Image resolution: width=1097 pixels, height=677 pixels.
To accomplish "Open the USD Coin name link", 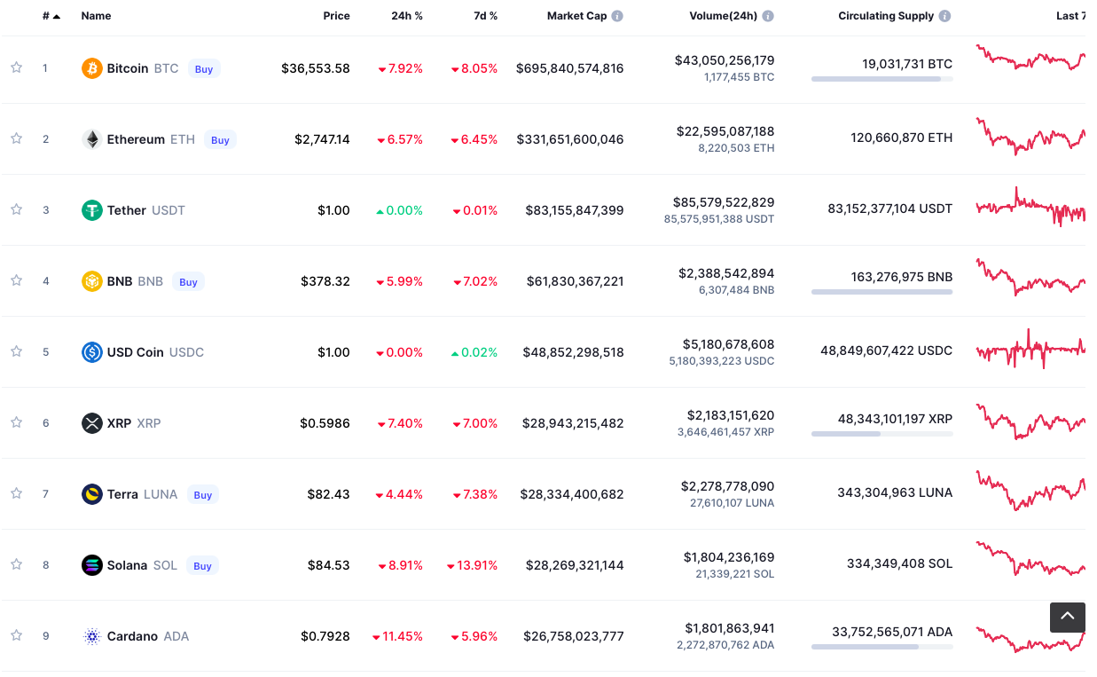I will click(136, 352).
